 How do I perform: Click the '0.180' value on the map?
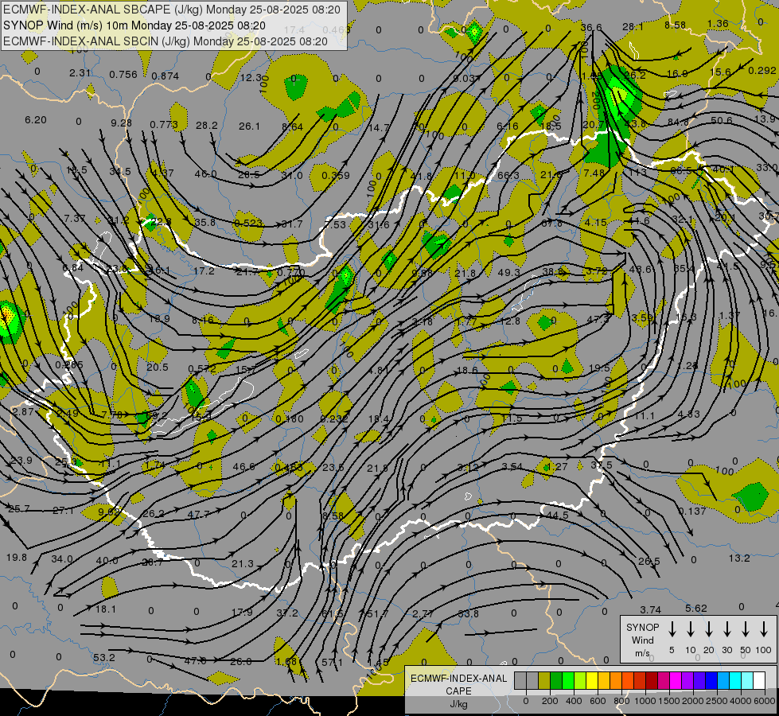(290, 419)
